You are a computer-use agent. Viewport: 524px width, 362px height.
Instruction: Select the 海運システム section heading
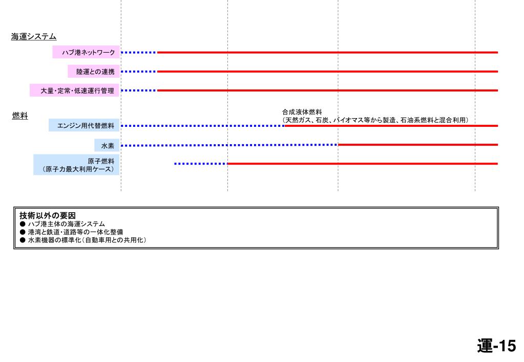[x=34, y=37]
